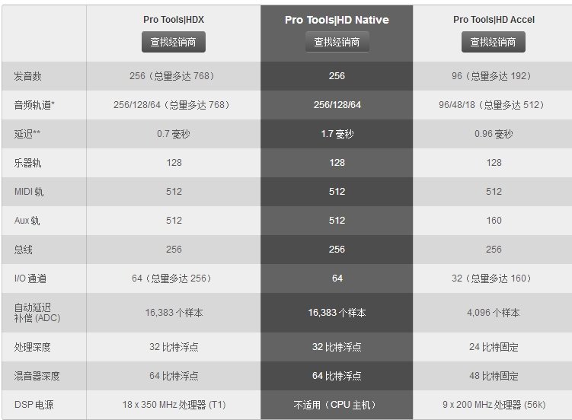Click the 延迟** row label
This screenshot has height=420, width=572.
(27, 134)
